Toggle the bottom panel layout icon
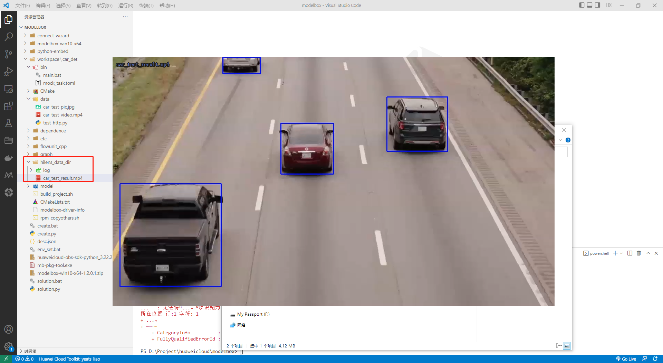 (x=590, y=5)
